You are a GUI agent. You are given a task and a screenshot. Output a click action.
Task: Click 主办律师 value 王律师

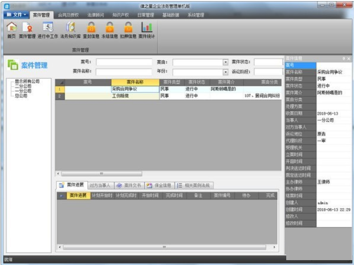(324, 182)
